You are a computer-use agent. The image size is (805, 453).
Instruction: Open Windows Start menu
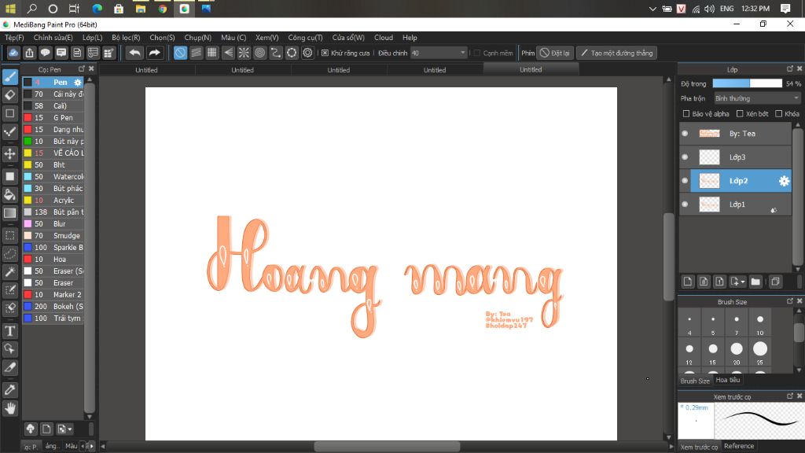click(10, 9)
